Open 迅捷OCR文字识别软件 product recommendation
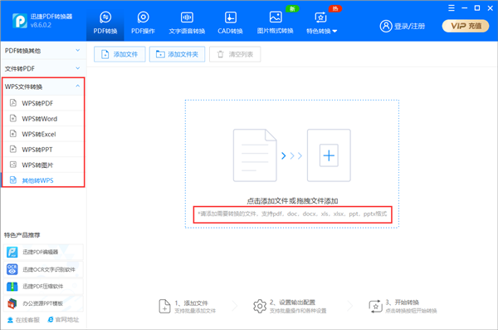Image resolution: width=498 pixels, height=330 pixels. pos(43,269)
